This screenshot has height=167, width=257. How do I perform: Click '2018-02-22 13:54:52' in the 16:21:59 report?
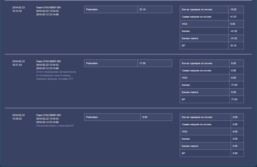click(x=47, y=65)
